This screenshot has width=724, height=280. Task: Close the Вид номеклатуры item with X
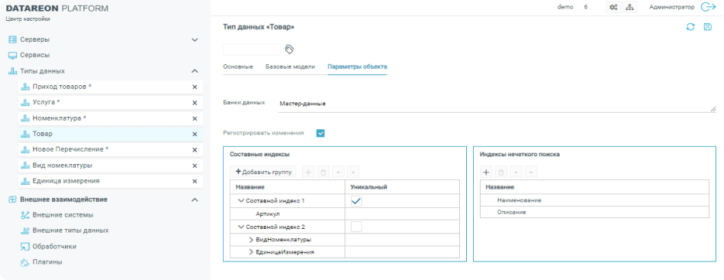click(x=194, y=166)
